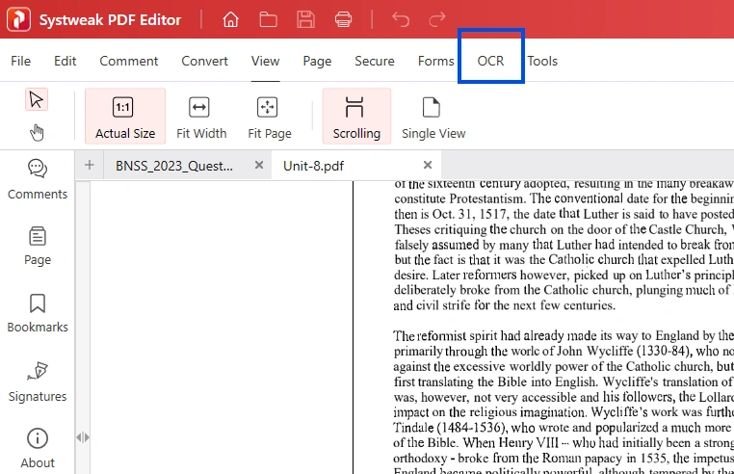734x474 pixels.
Task: Select the arrow cursor tool
Action: (38, 99)
